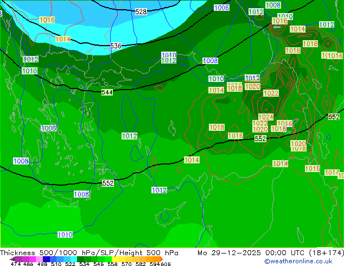Screen dimensions: 344x266
Task: Select the darkest green legend swatch
Action: pyautogui.click(x=80, y=259)
